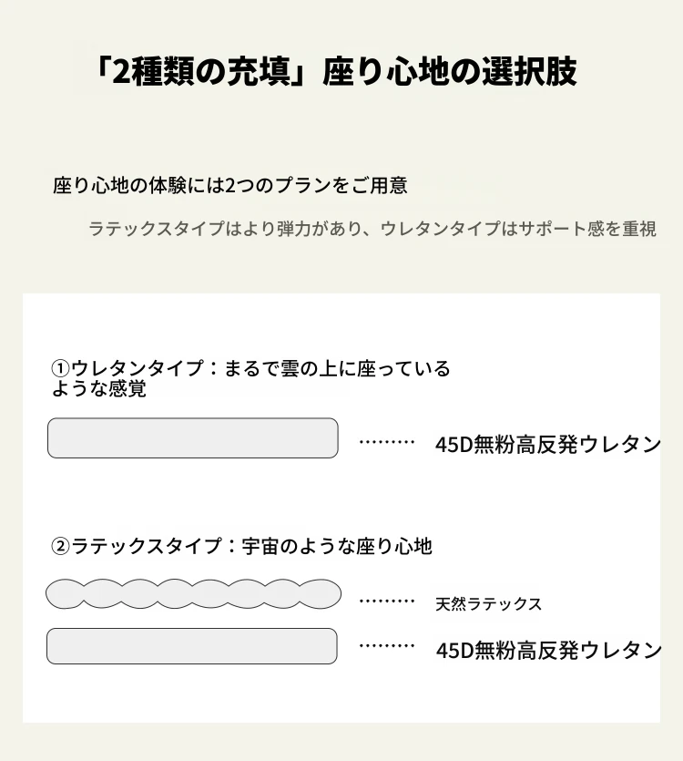Image resolution: width=683 pixels, height=761 pixels.
Task: Click the ウレタンタイプ section heading
Action: click(x=140, y=369)
